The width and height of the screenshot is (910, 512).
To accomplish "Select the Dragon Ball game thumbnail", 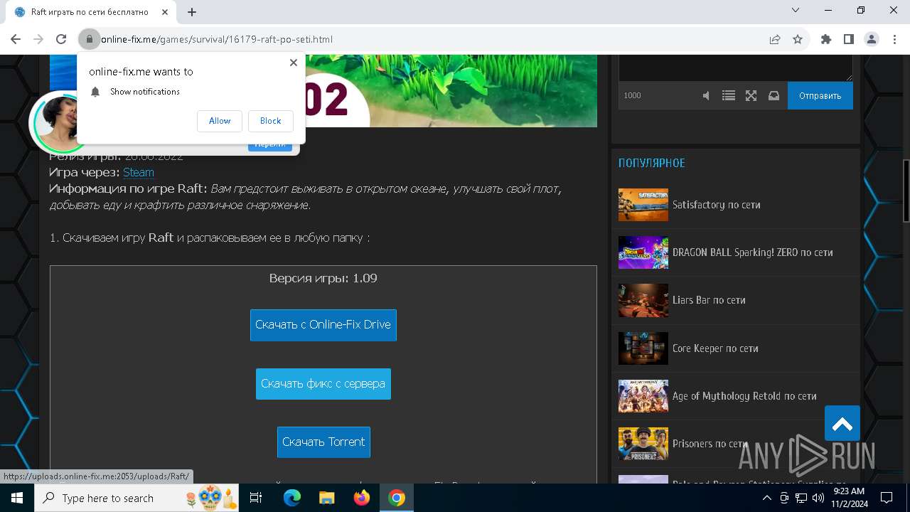I will click(643, 252).
